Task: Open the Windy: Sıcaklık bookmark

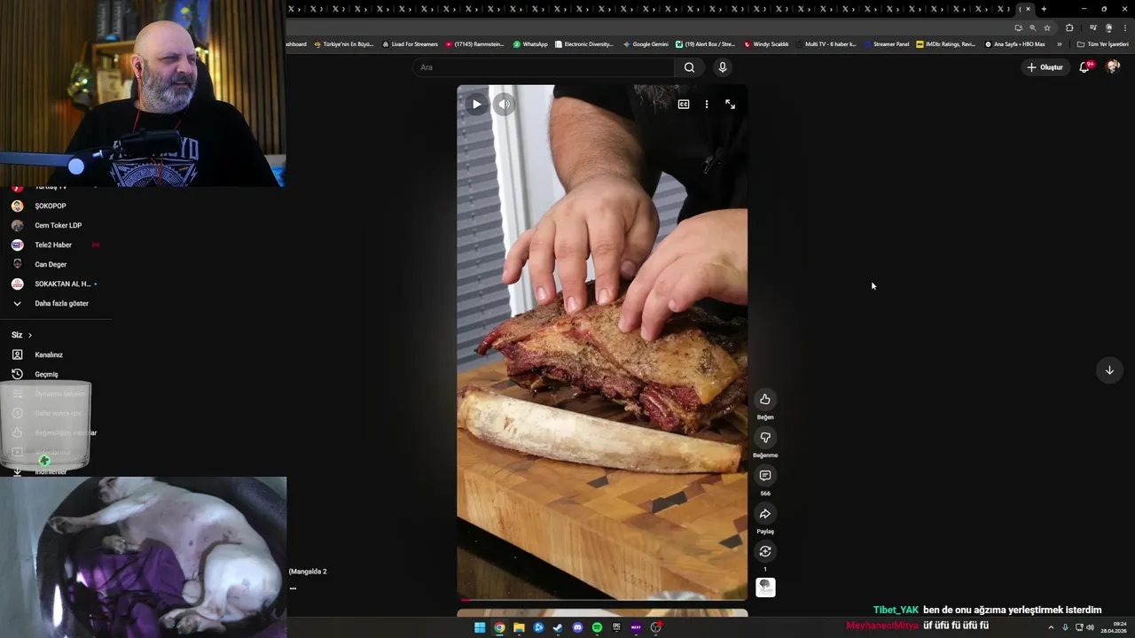Action: click(766, 43)
